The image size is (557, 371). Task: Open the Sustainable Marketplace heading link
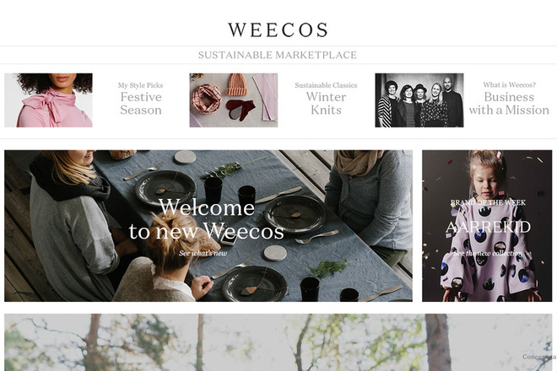(x=278, y=55)
